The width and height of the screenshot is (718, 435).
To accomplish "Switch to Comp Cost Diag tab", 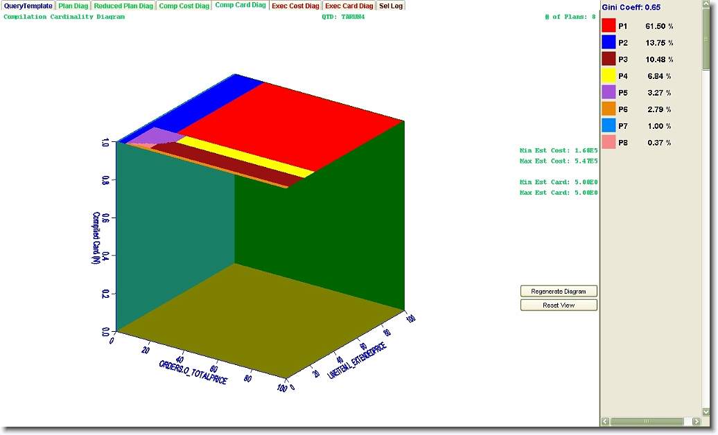I will (x=184, y=6).
